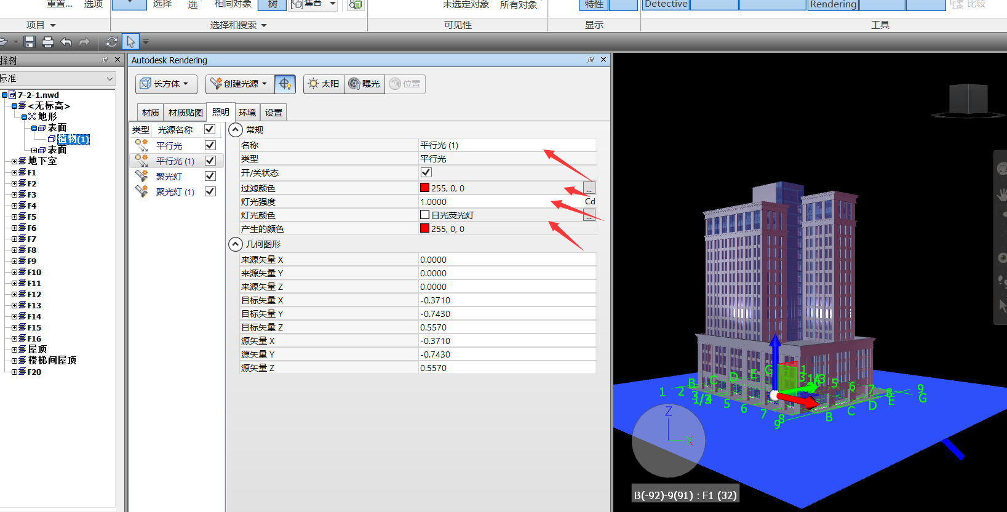
Task: Select the 聚光灯 light row icon
Action: pyautogui.click(x=141, y=176)
